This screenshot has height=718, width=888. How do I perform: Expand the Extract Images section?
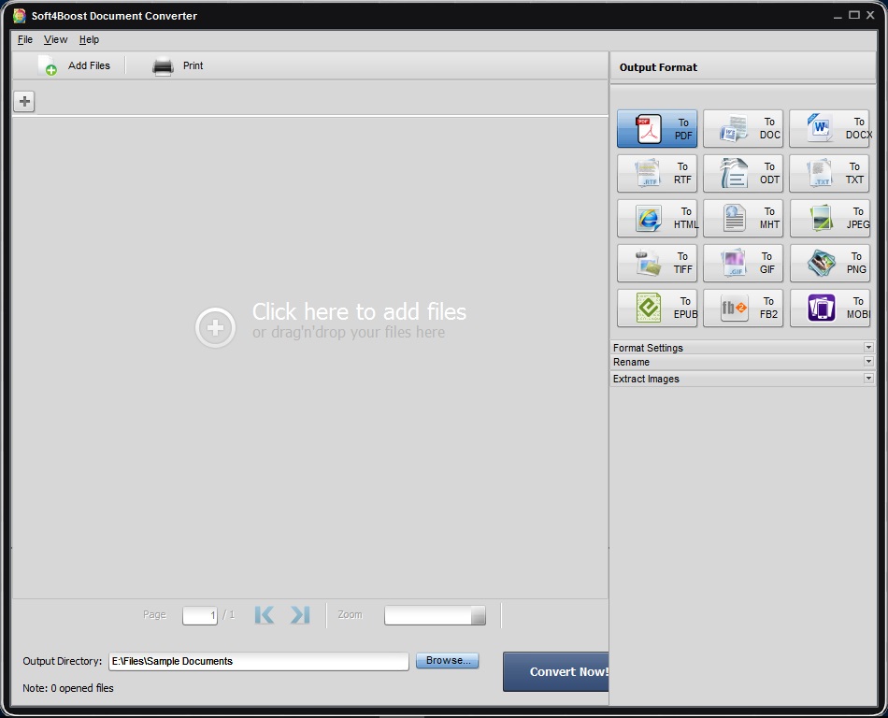(x=743, y=379)
